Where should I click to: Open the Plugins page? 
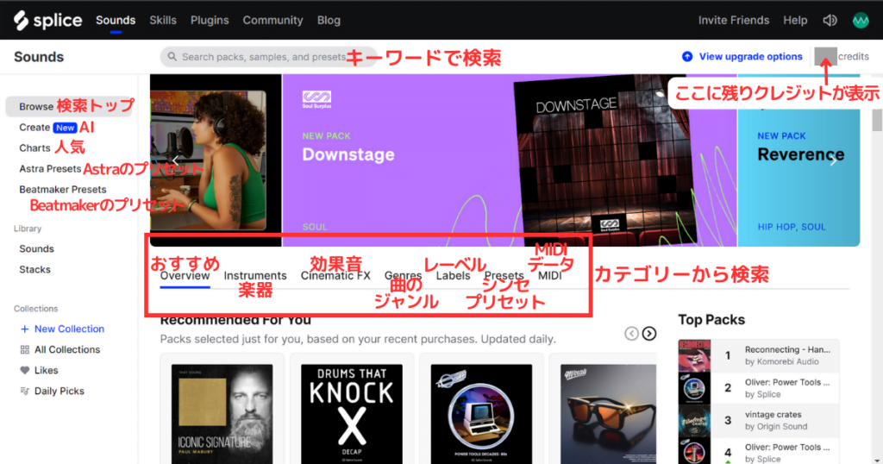click(x=210, y=21)
